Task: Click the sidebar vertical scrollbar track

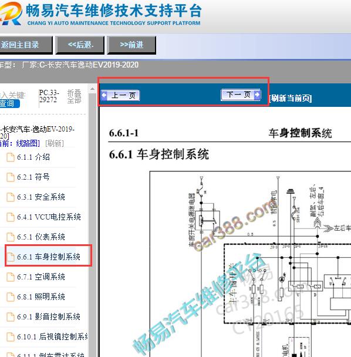Action: (92, 224)
